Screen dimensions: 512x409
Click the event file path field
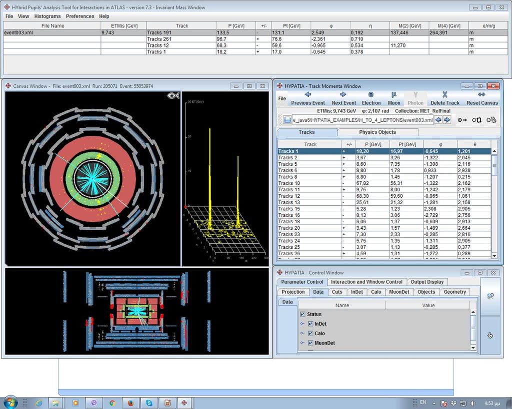tap(362, 120)
